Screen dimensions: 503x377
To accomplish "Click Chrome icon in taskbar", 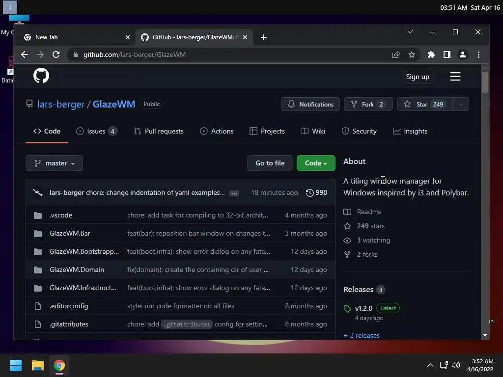I will (x=59, y=365).
